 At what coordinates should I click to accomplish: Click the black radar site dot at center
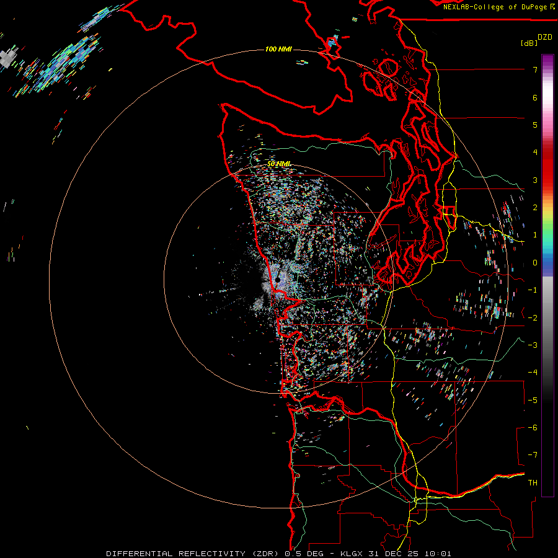click(278, 281)
